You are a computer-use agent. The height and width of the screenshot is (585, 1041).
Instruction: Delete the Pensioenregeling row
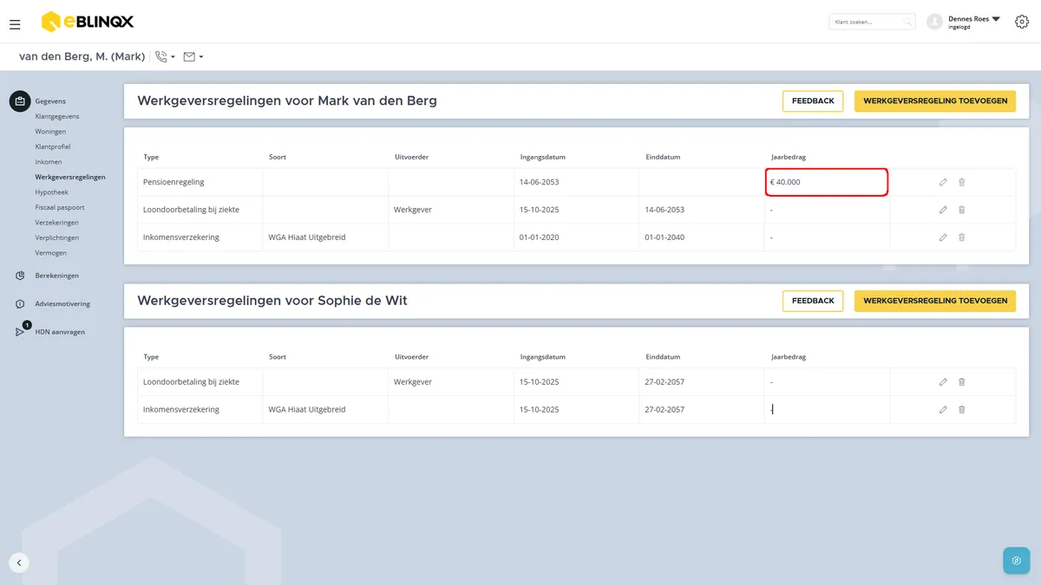tap(961, 182)
